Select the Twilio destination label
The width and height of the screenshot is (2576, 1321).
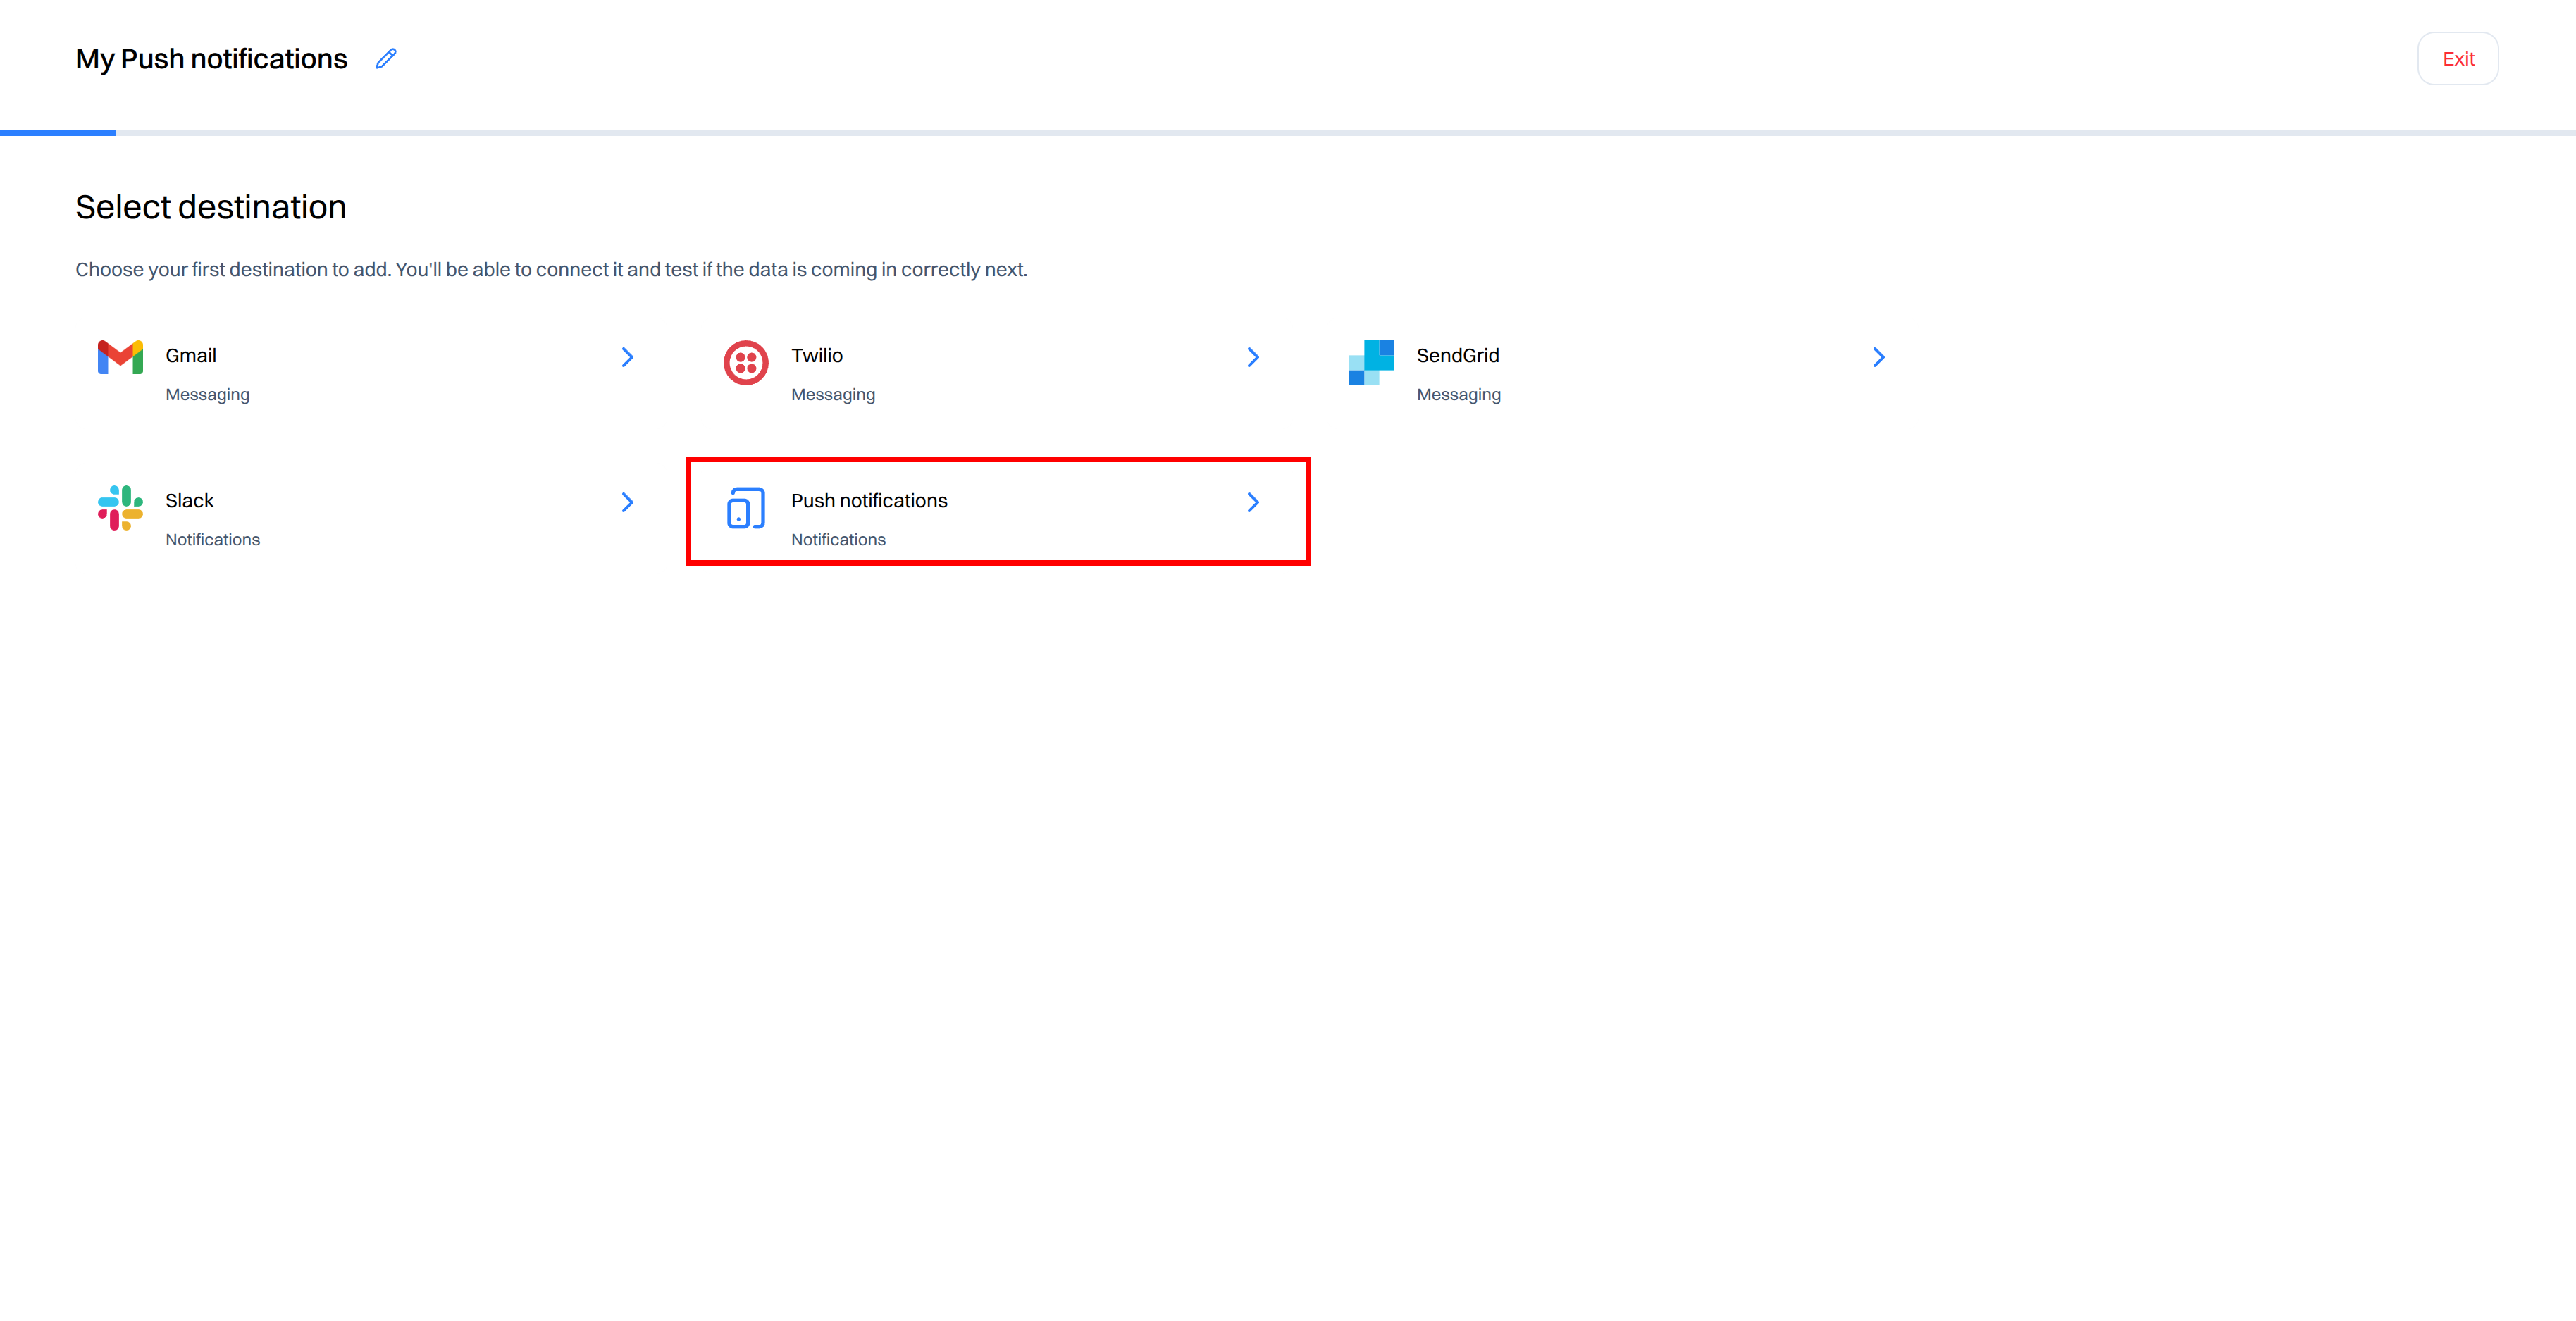pos(817,355)
